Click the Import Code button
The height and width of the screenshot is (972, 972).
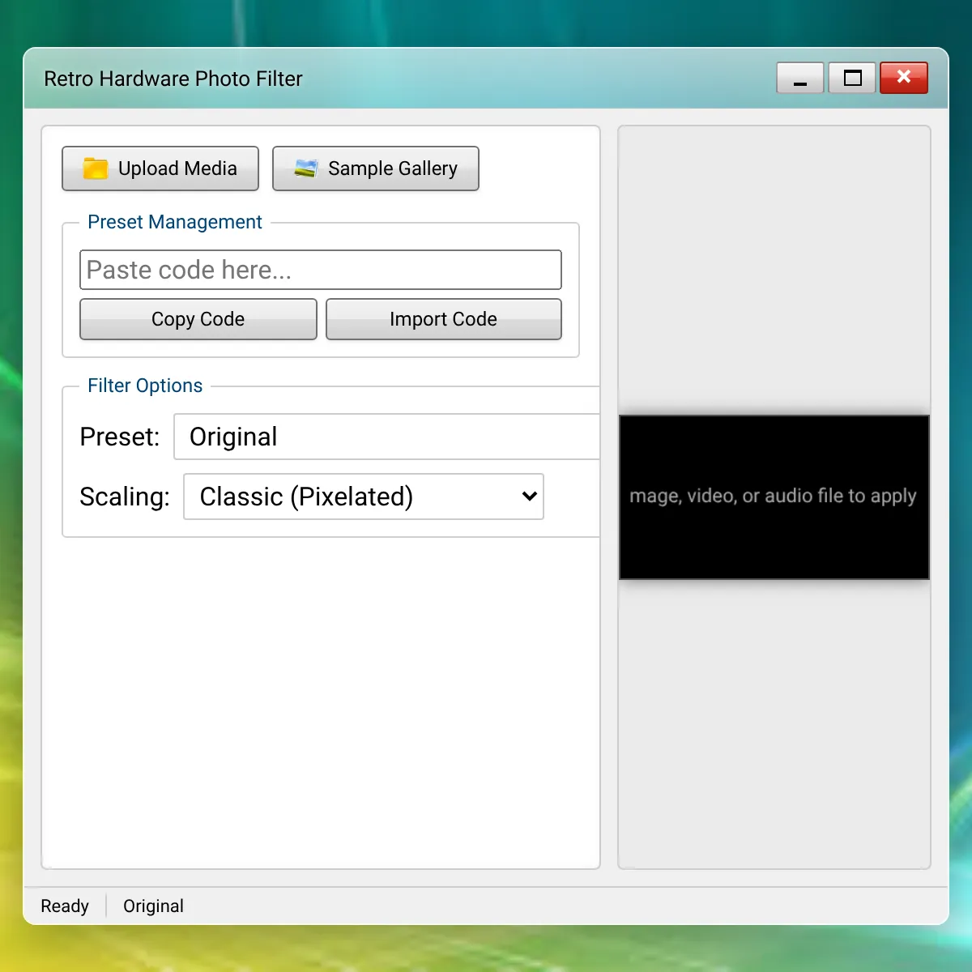444,319
